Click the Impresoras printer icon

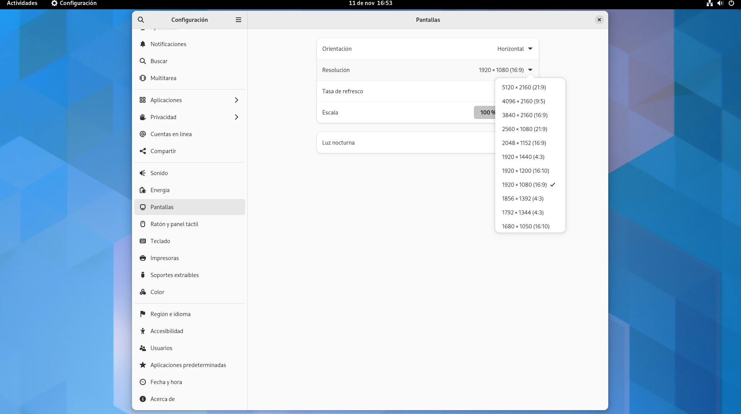coord(143,258)
